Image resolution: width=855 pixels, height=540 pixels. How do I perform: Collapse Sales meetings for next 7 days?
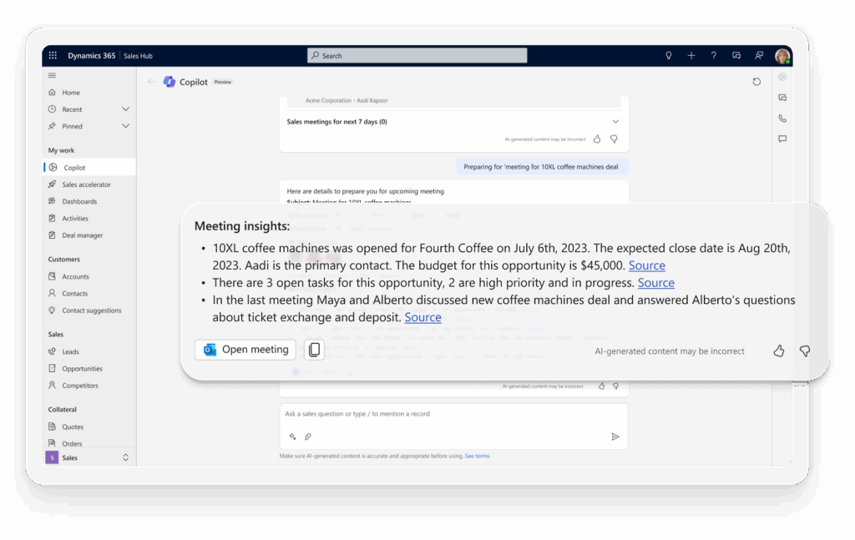(615, 122)
